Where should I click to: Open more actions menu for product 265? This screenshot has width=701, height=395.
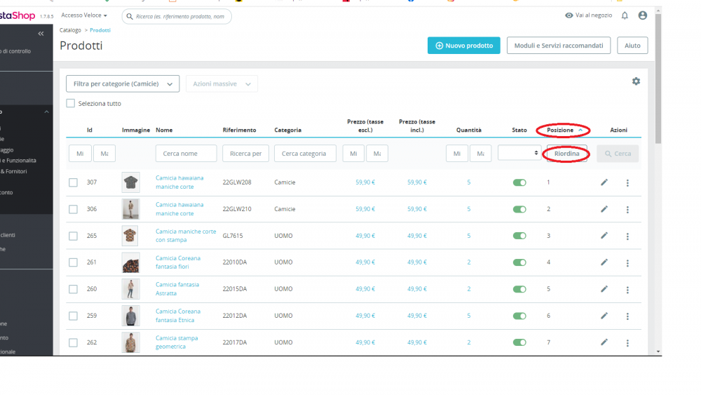[x=627, y=236]
